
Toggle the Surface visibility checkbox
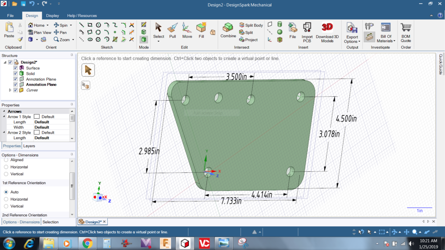[16, 68]
